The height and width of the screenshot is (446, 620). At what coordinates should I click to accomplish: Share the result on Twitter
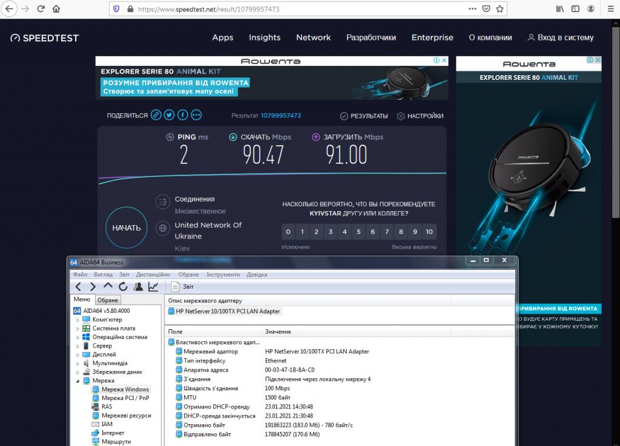(170, 116)
